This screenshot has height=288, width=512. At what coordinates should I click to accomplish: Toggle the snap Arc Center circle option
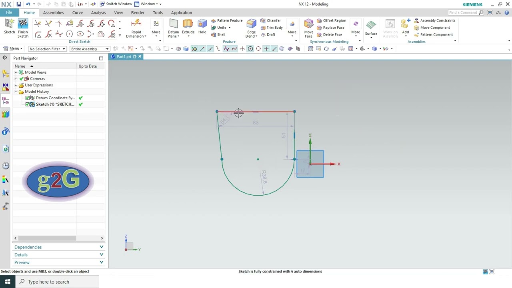tap(250, 49)
